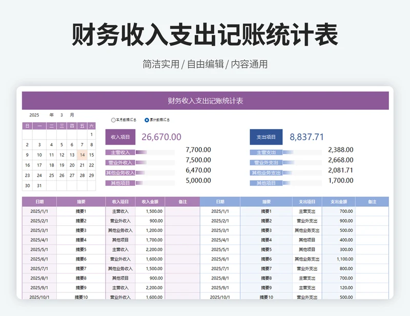
Task: Click the blue 支出项目 label box
Action: pos(266,137)
